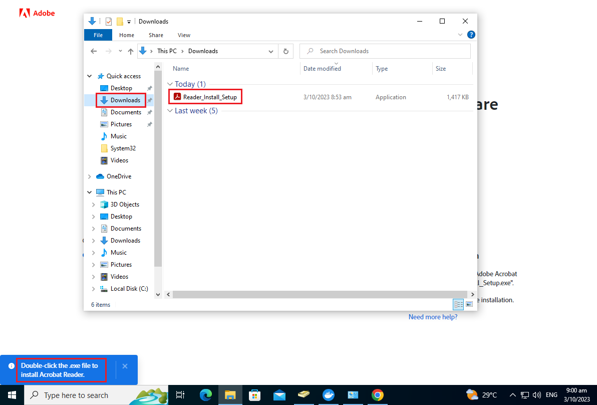The width and height of the screenshot is (597, 405).
Task: Expand the Last week (5) group
Action: click(170, 110)
